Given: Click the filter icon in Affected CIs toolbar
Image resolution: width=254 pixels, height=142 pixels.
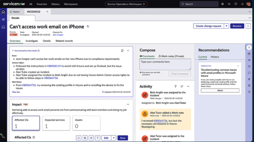Looking at the screenshot, I should (97, 138).
